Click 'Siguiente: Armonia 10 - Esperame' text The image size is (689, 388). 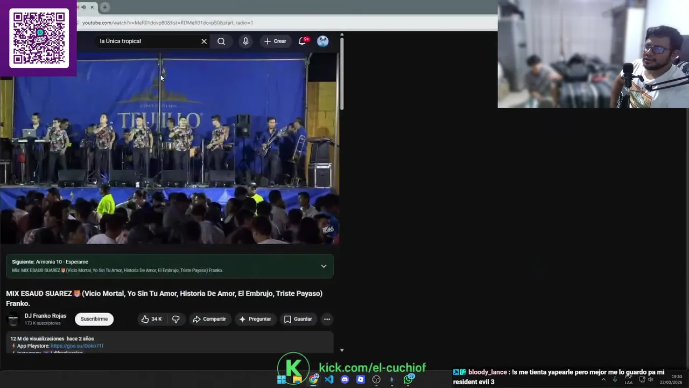[50, 262]
